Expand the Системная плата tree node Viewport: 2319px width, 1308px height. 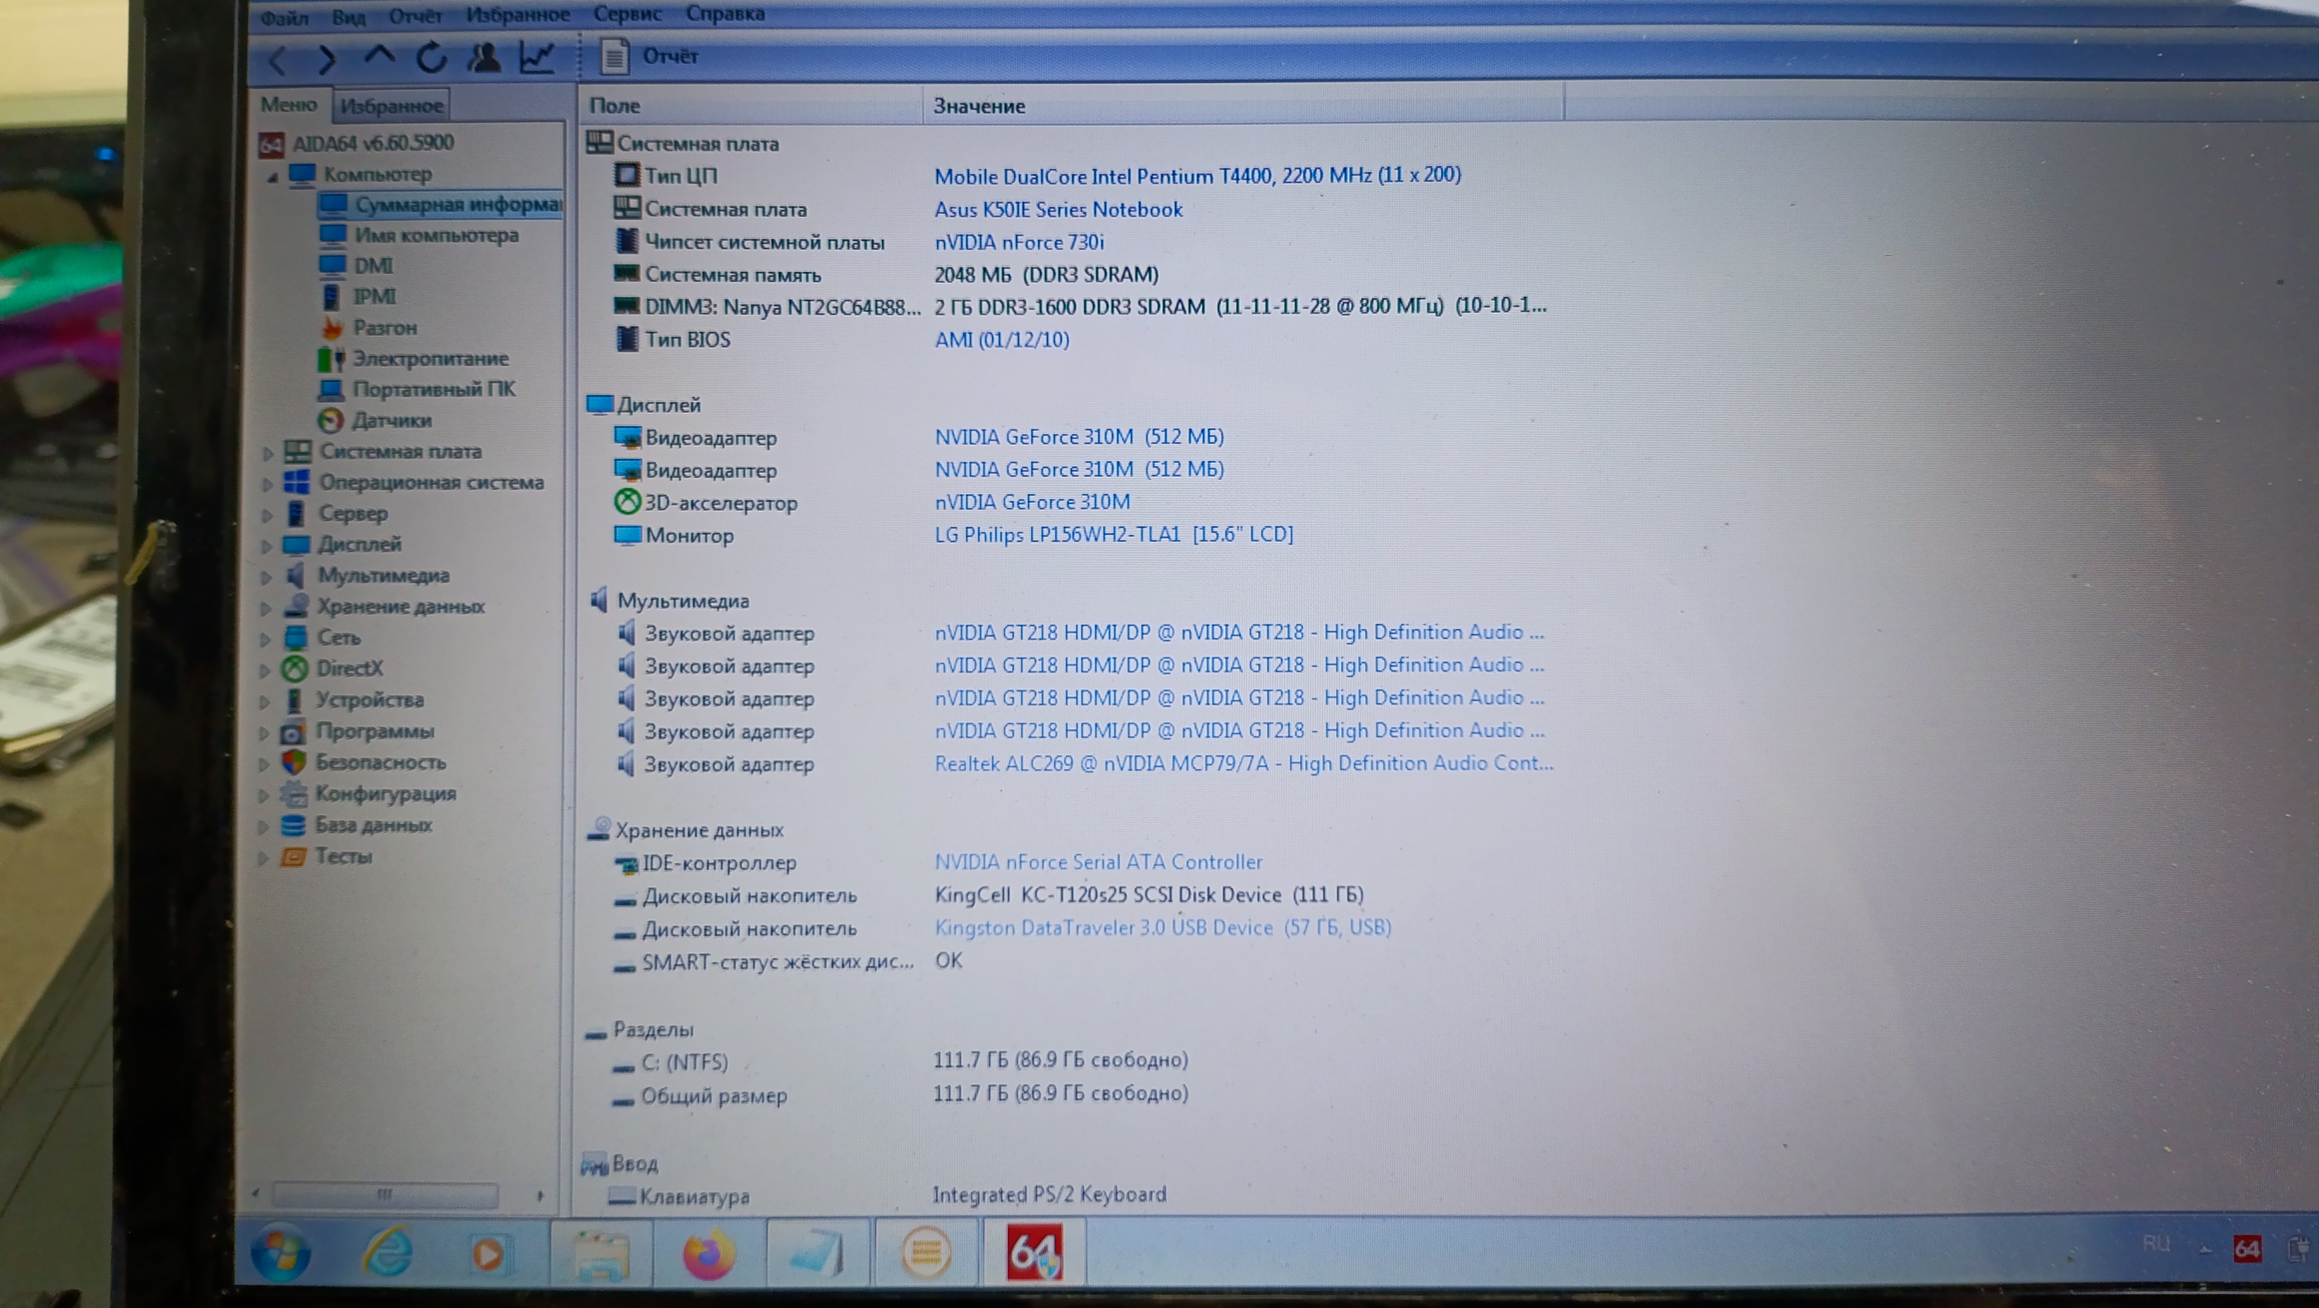[268, 453]
